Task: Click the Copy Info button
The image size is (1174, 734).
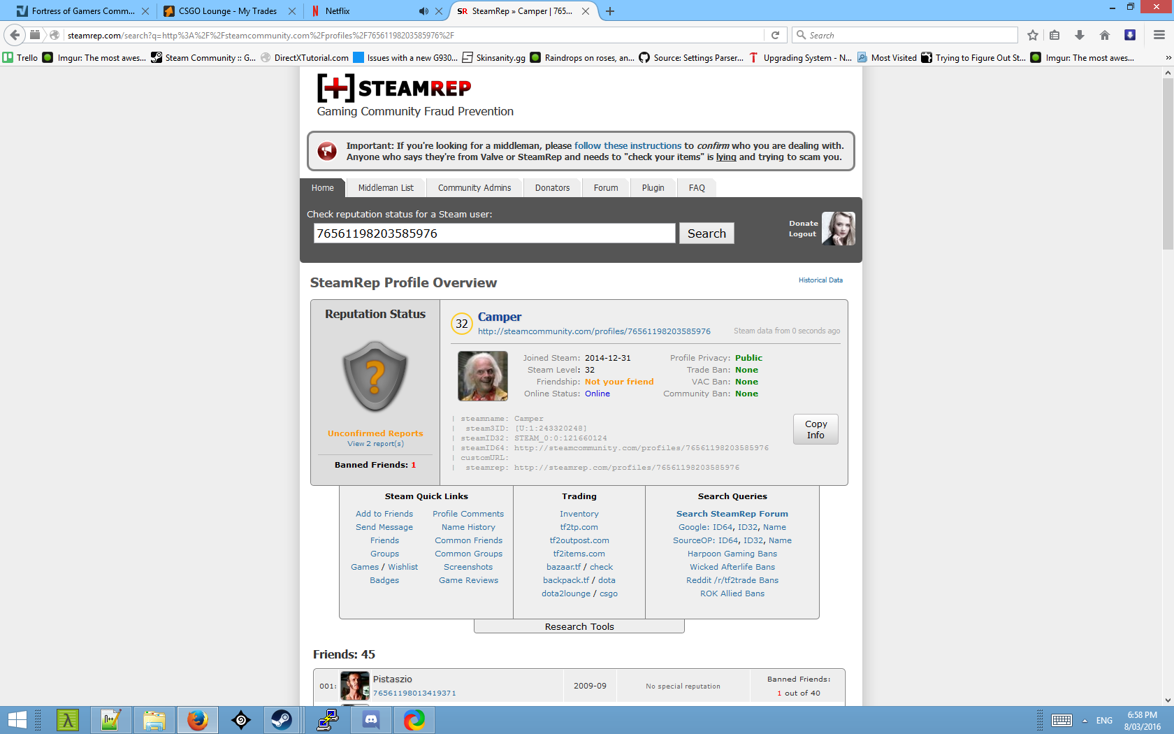Action: click(816, 429)
